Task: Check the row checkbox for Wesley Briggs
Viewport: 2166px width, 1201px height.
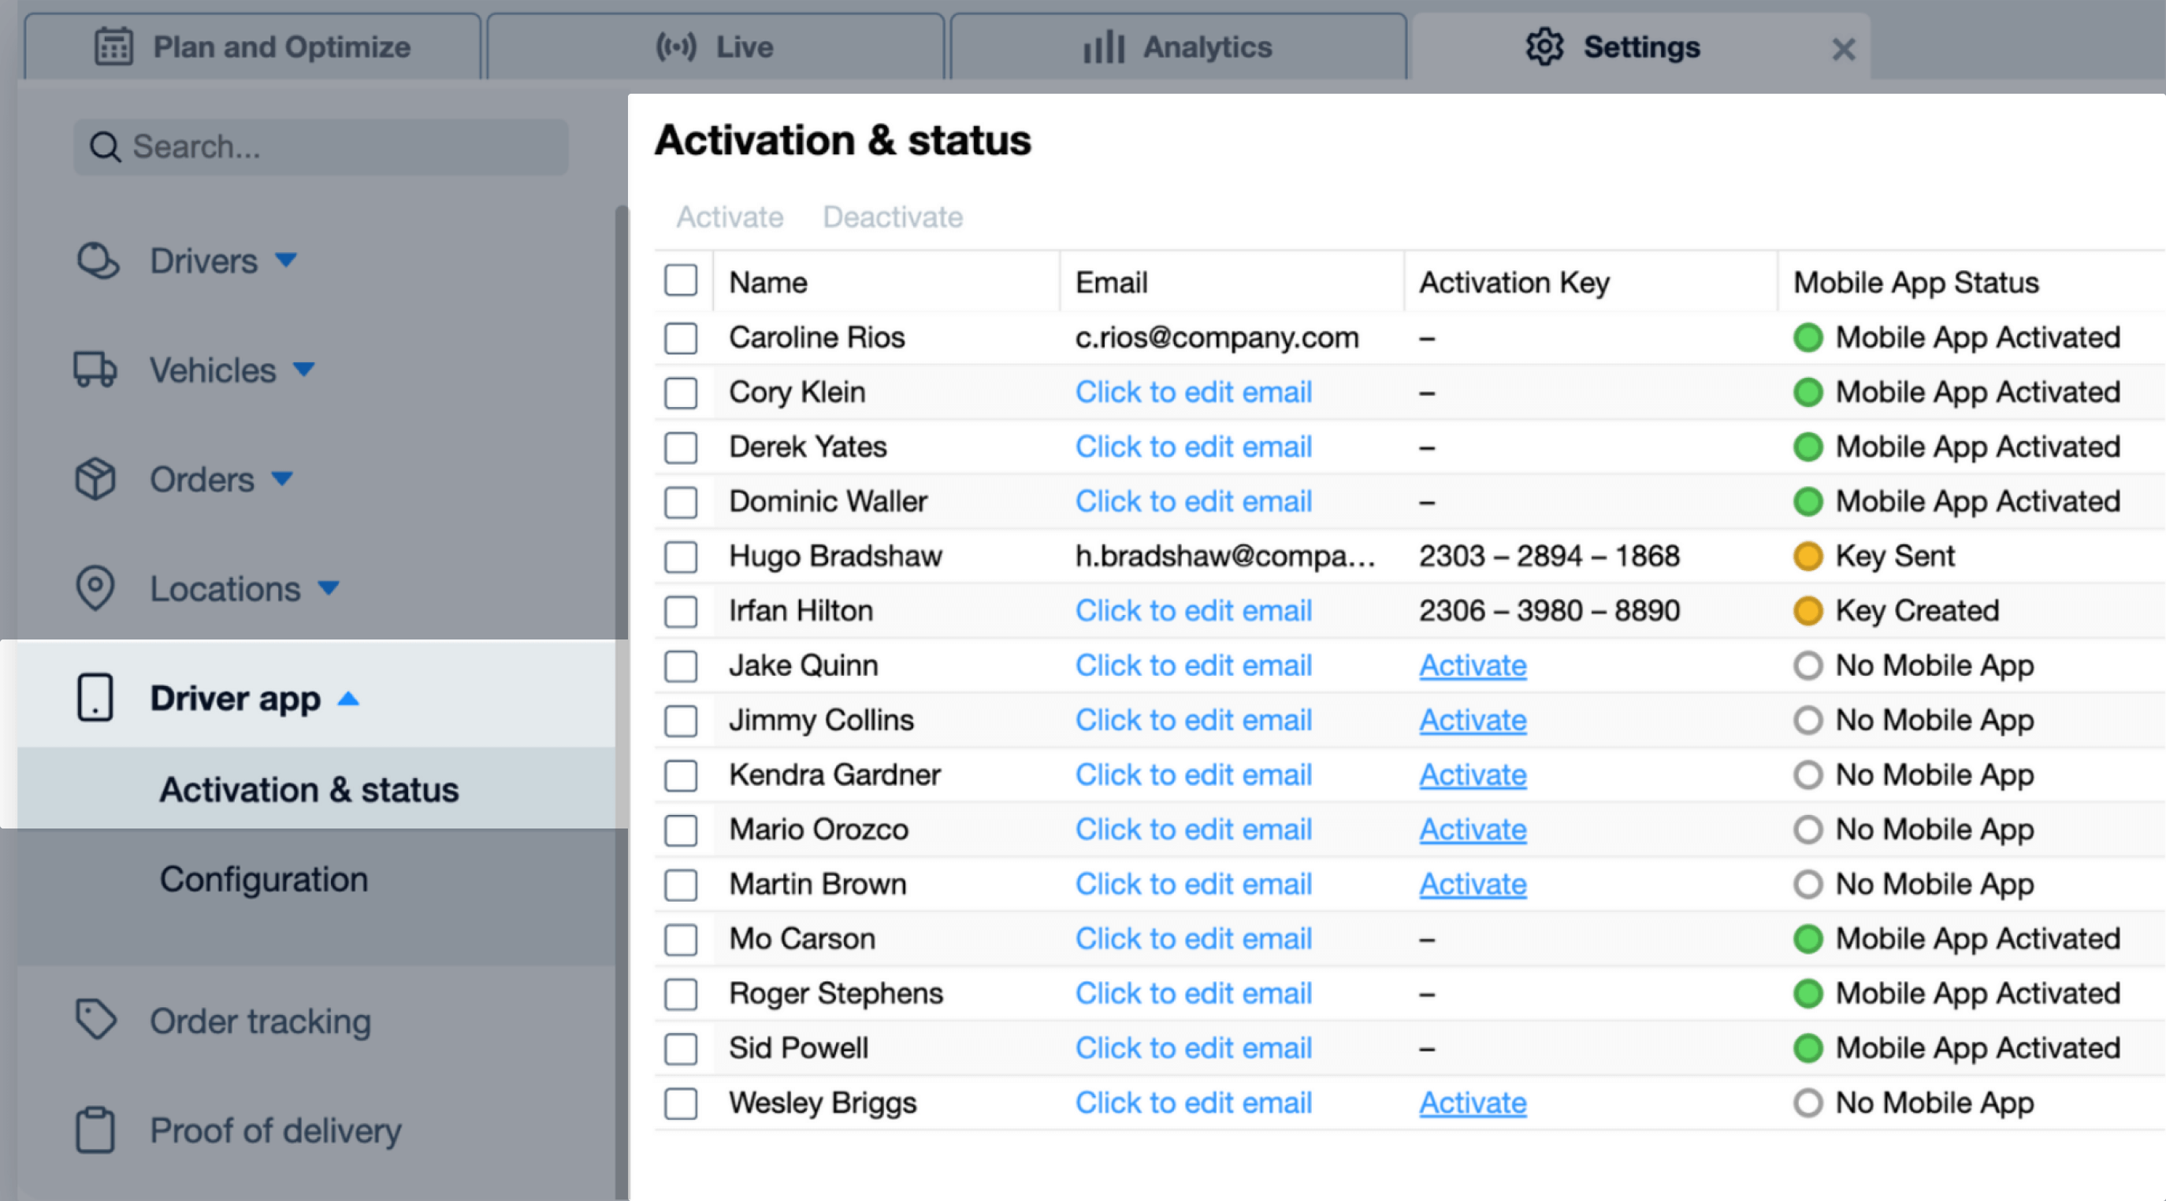Action: pyautogui.click(x=681, y=1103)
